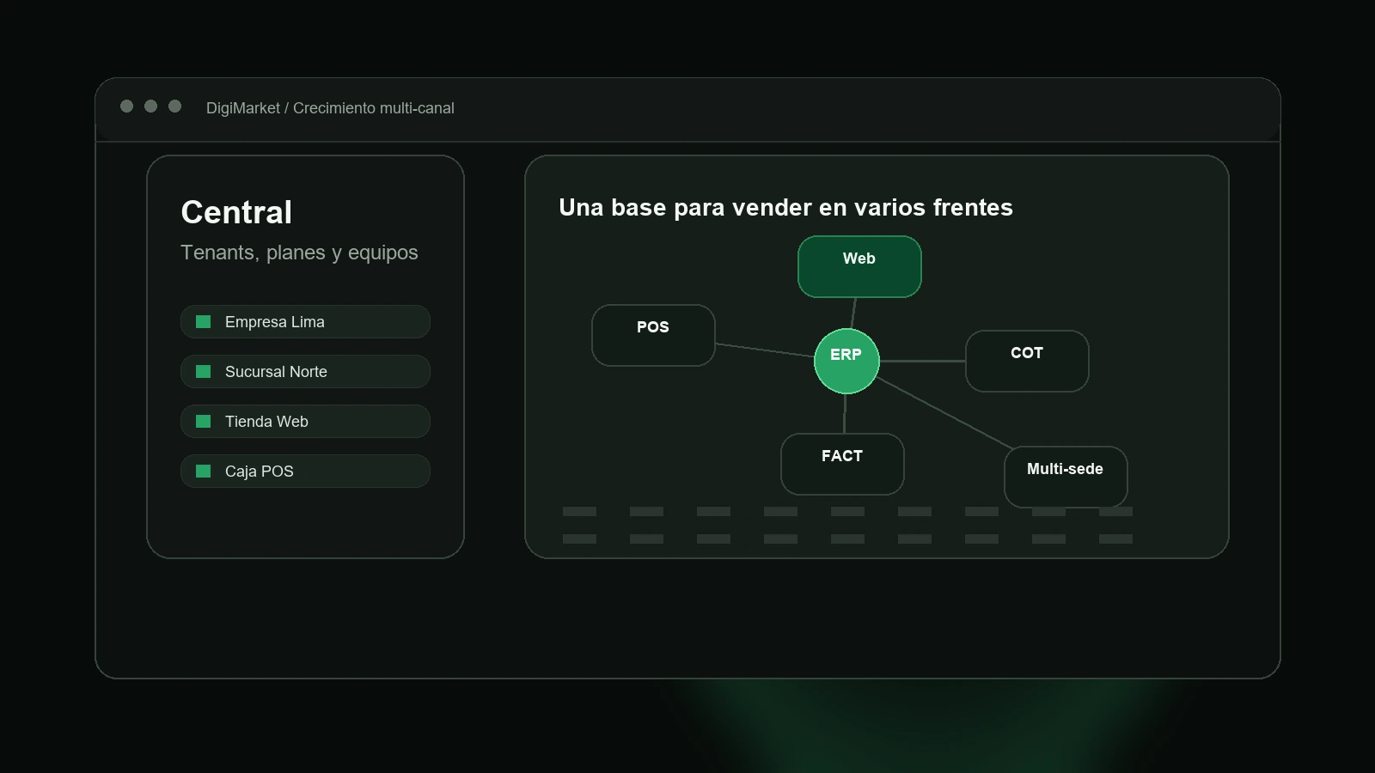Click the 'Tenants, planes y equipos' subtitle
This screenshot has height=773, width=1375.
[299, 253]
